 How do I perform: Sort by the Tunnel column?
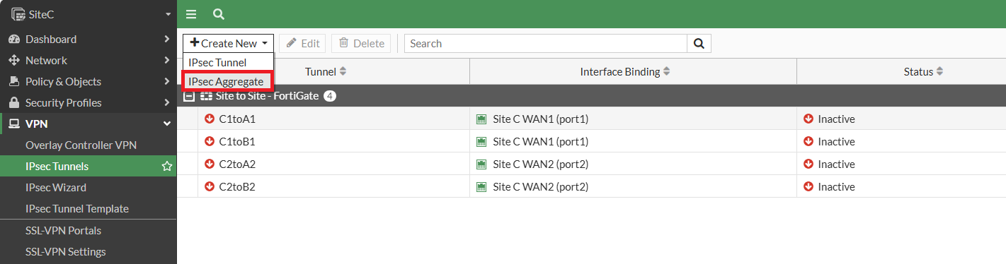(326, 71)
